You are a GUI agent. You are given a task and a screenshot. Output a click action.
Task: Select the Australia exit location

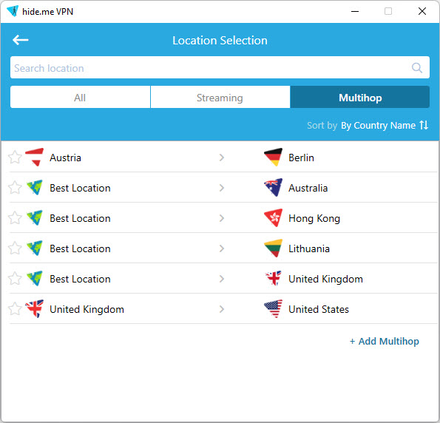(x=308, y=188)
